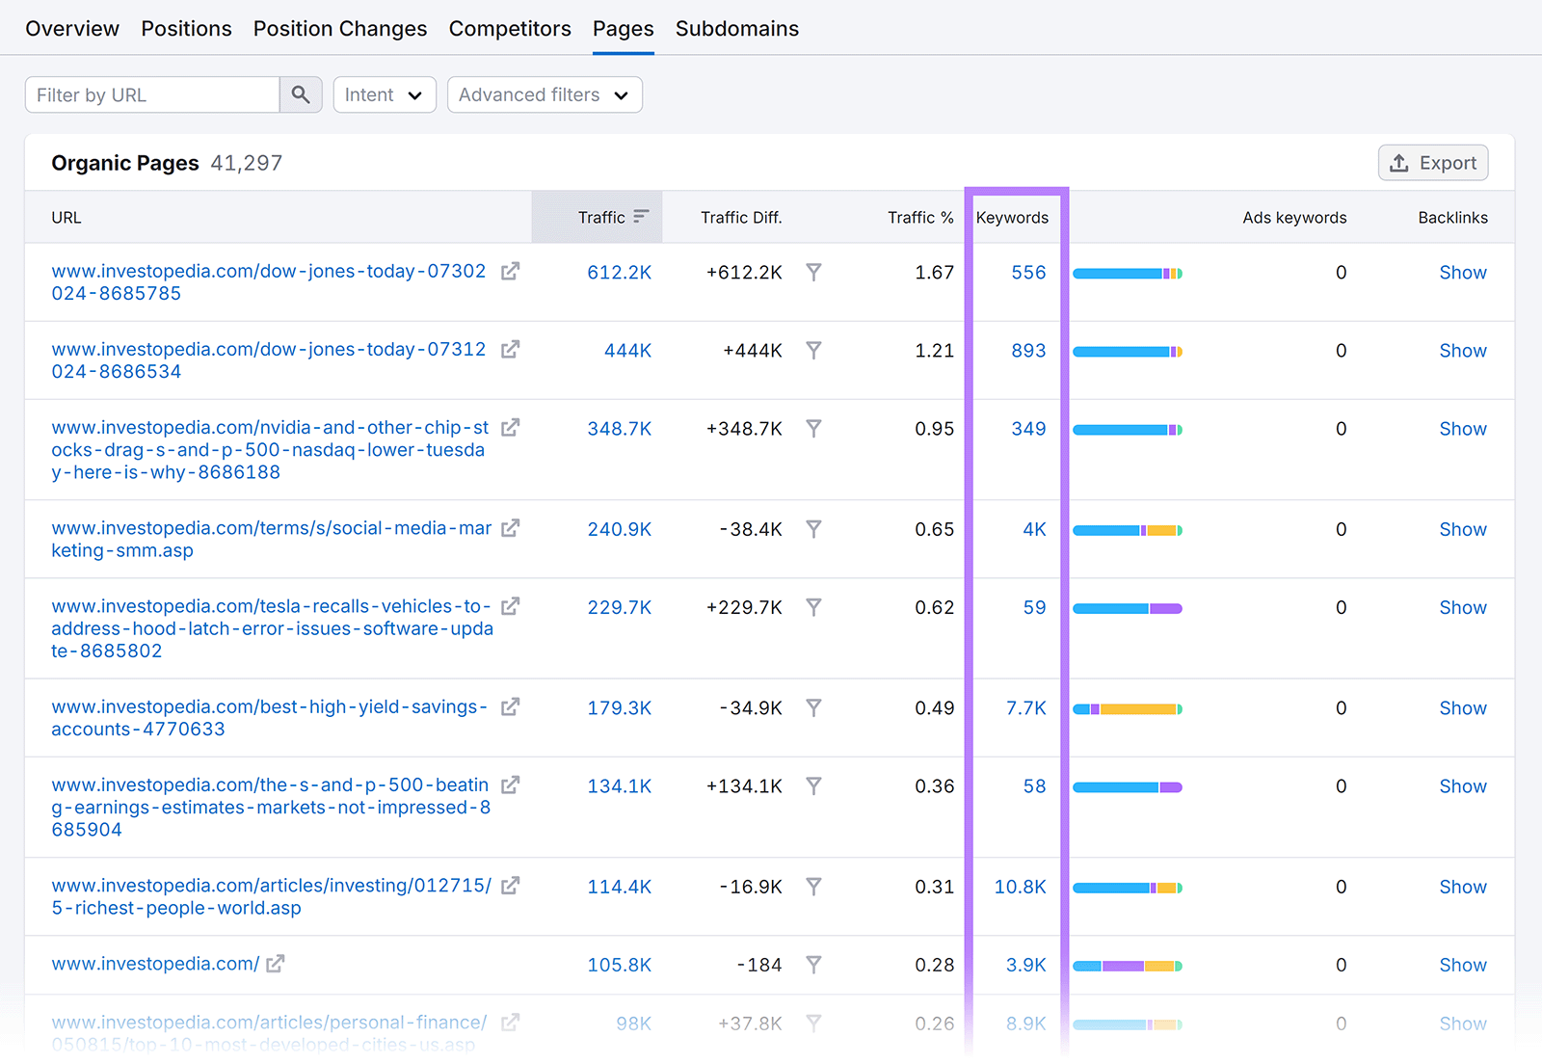Image resolution: width=1542 pixels, height=1063 pixels.
Task: Click the external link icon beside dow-jones-today-07312024
Action: (x=510, y=349)
